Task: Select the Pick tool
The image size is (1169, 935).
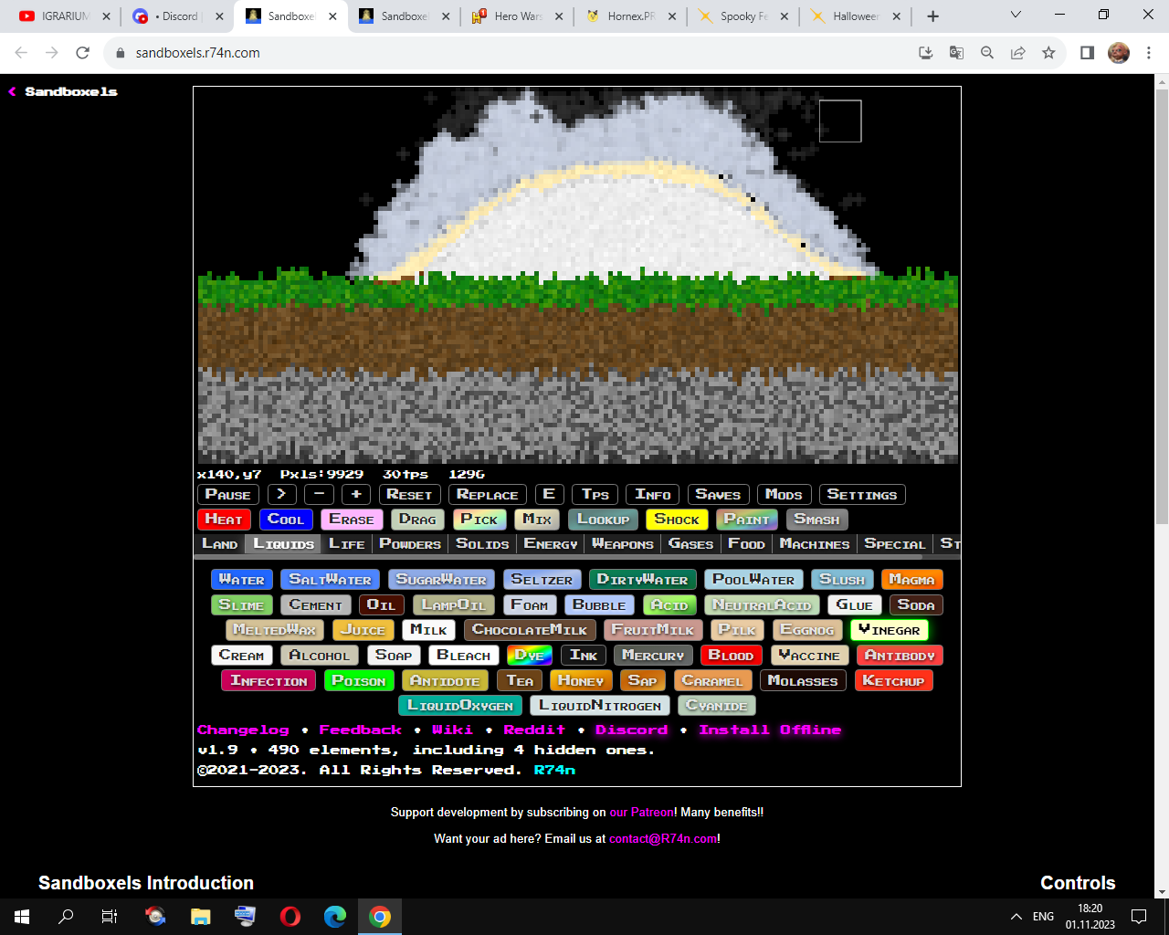Action: [479, 519]
